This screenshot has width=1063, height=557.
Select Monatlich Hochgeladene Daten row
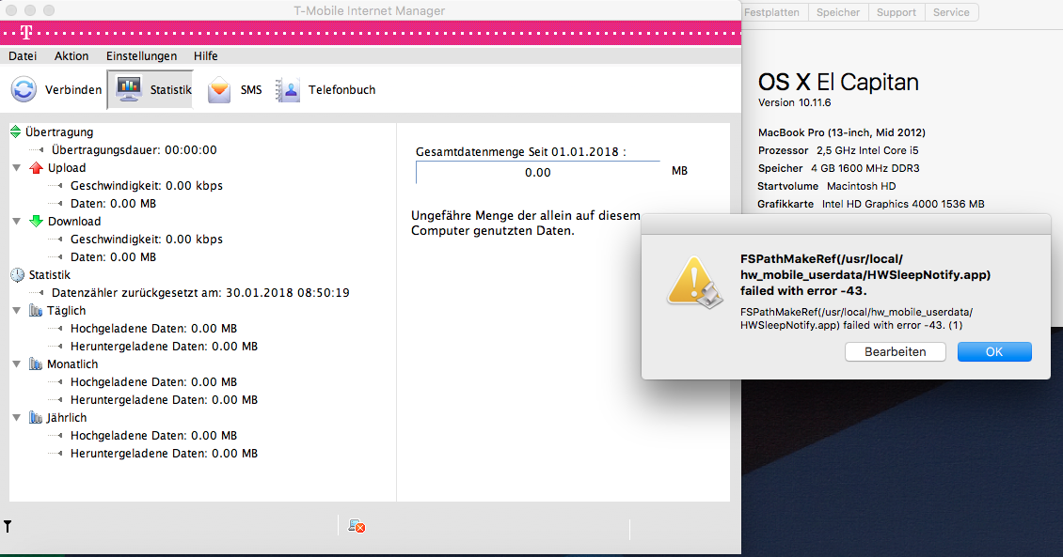[154, 381]
